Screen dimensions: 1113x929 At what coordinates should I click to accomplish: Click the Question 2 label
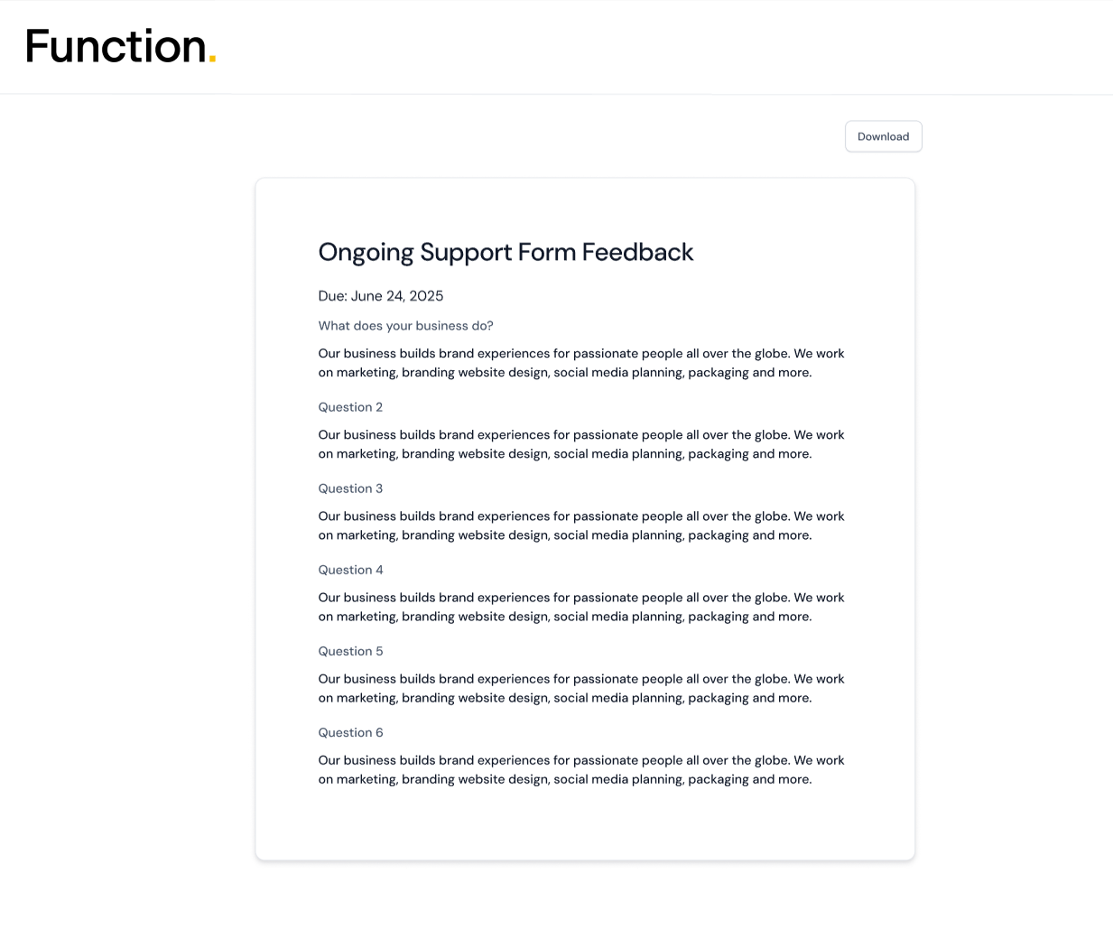(350, 407)
